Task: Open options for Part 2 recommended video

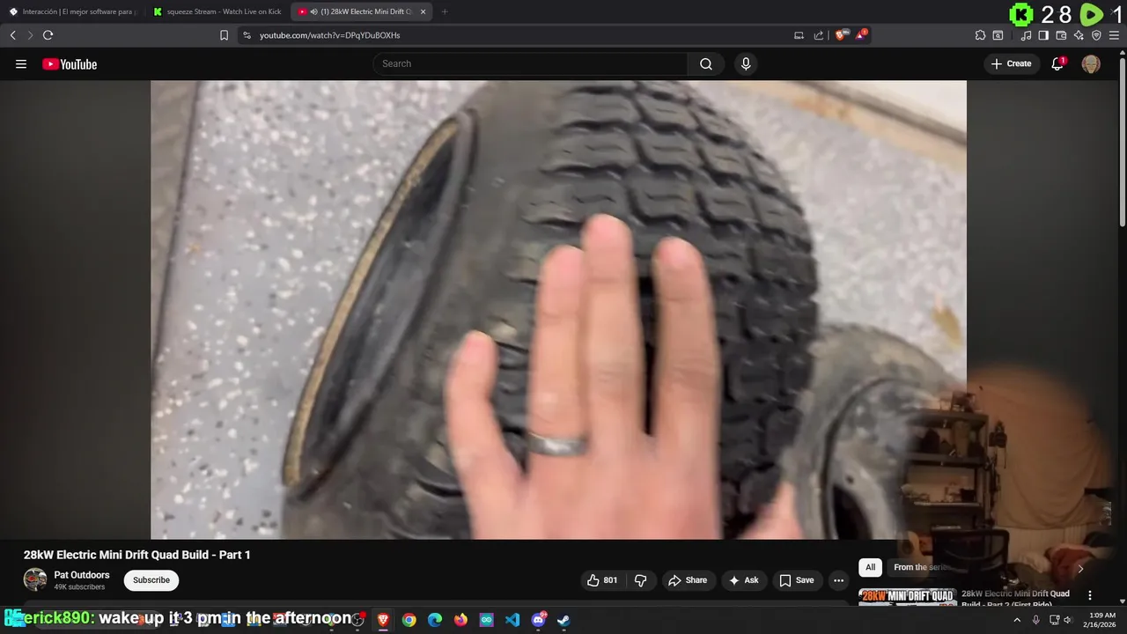Action: click(x=1090, y=595)
